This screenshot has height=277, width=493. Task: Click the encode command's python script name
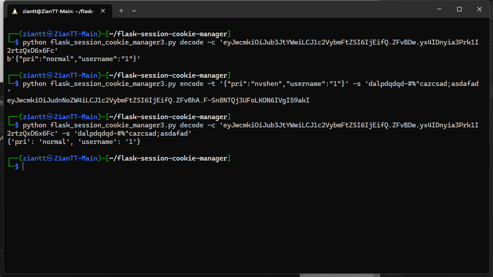tap(114, 84)
